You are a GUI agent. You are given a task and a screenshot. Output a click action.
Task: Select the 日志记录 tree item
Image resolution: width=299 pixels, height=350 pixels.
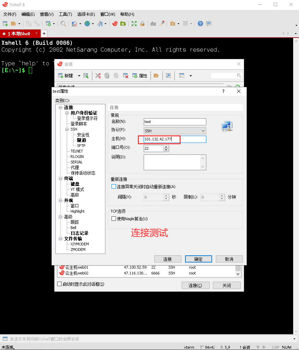[x=80, y=233]
